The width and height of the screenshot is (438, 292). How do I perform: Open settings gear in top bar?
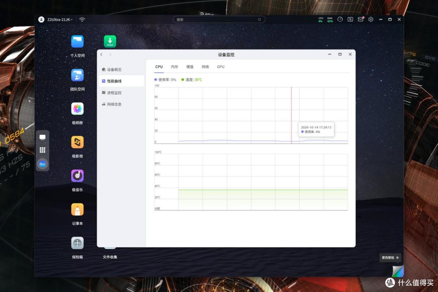(371, 19)
